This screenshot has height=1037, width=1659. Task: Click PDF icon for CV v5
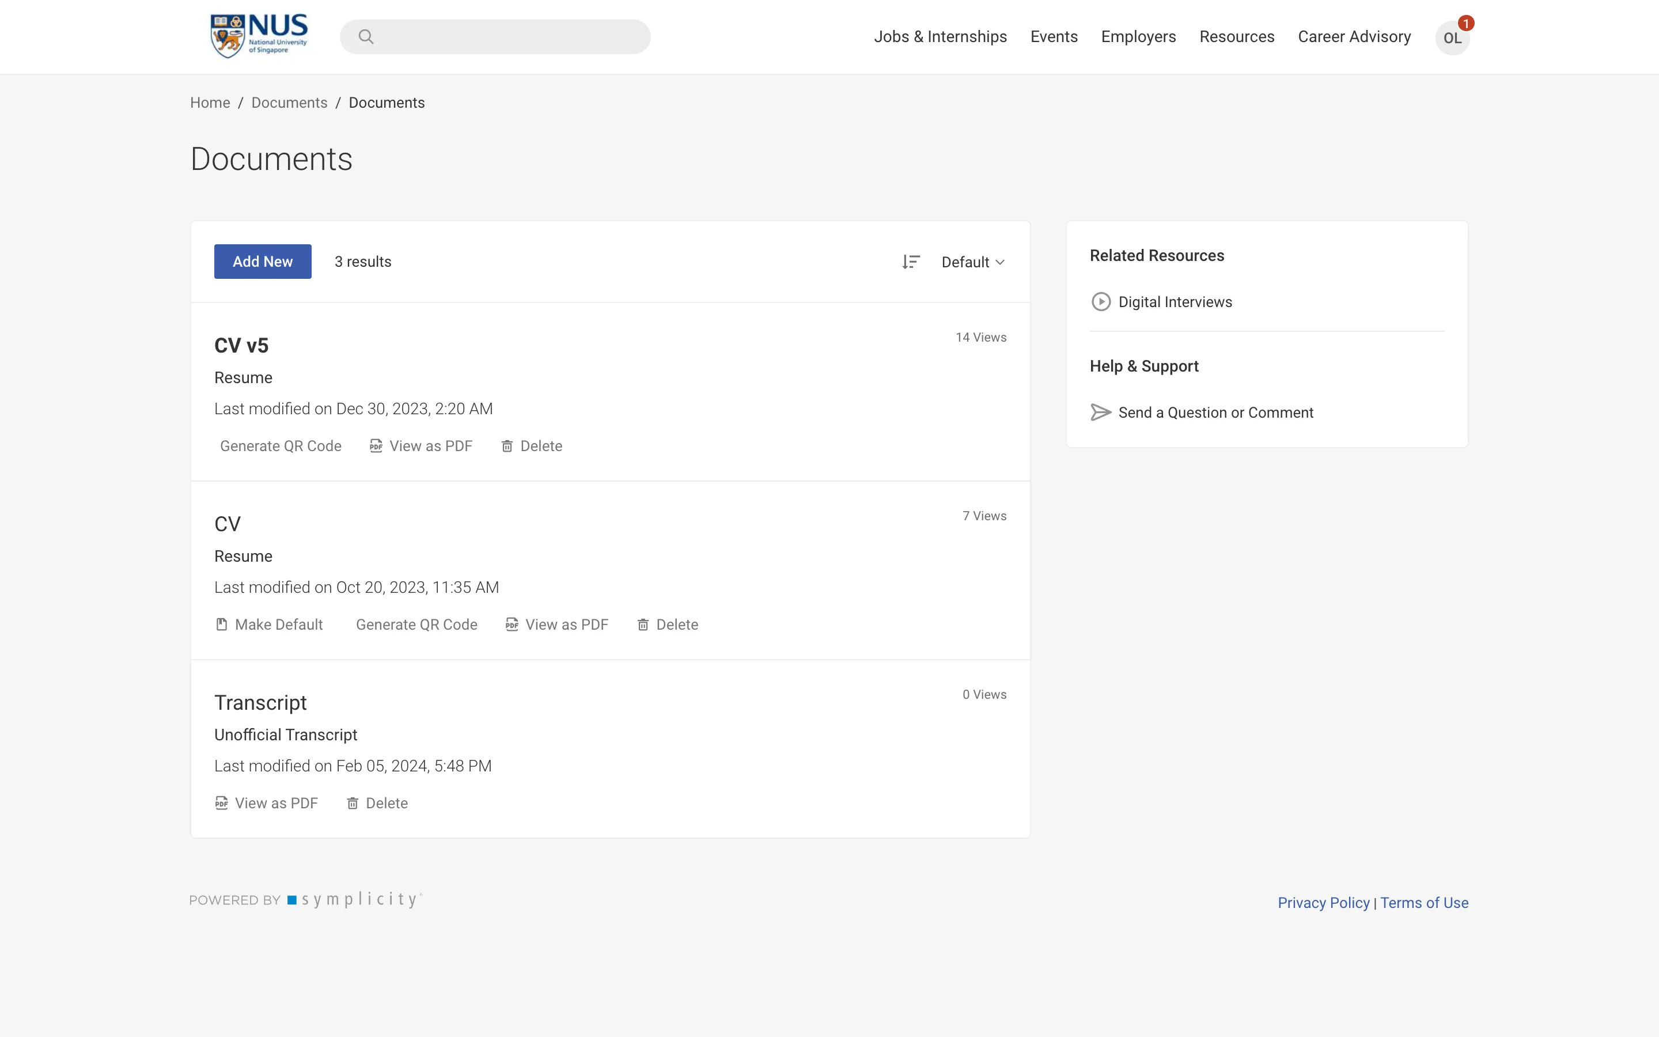point(376,446)
